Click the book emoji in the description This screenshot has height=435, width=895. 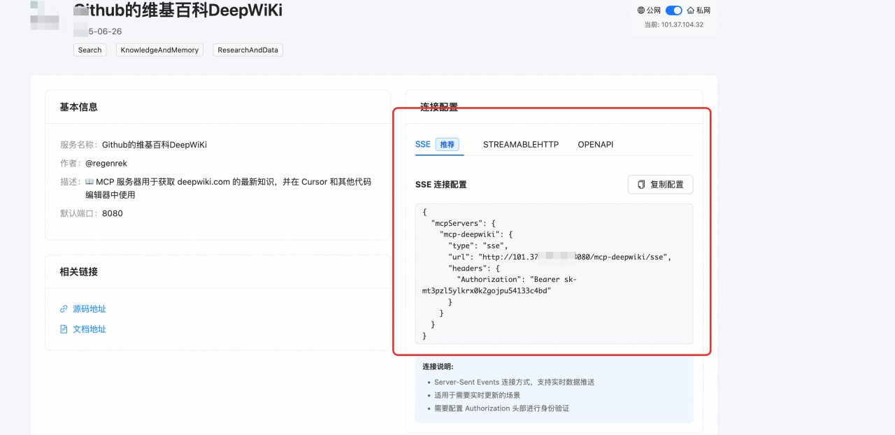click(x=89, y=182)
